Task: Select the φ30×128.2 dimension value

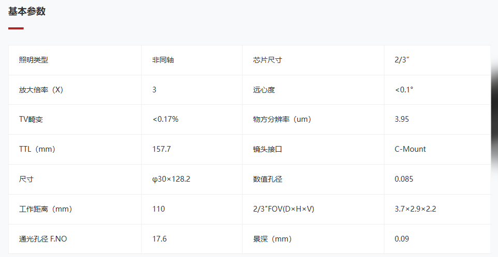Action: coord(171,179)
